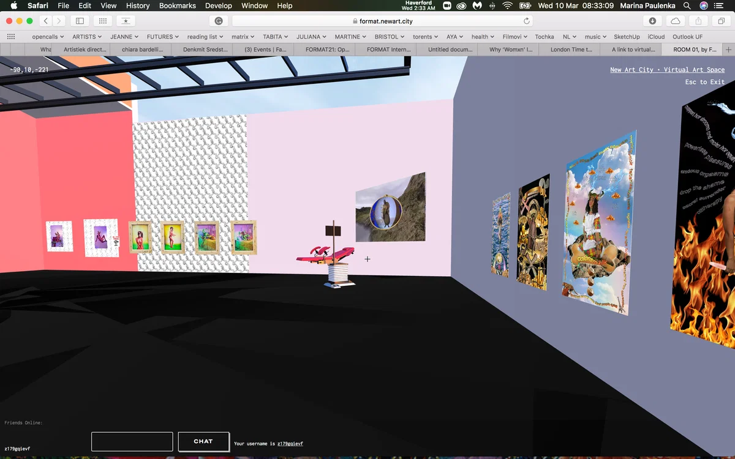Open Creative Cloud menu bar icon
Screen dimensions: 735x459
tap(462, 6)
